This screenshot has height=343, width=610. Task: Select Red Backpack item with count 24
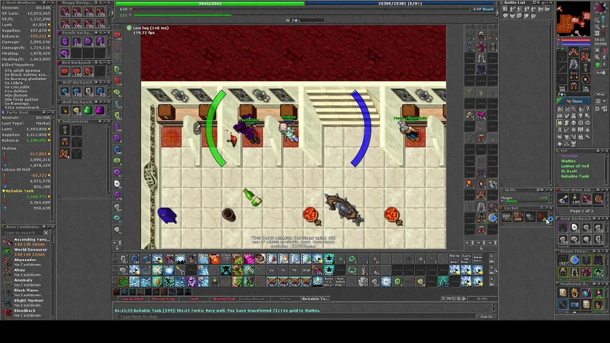88,71
